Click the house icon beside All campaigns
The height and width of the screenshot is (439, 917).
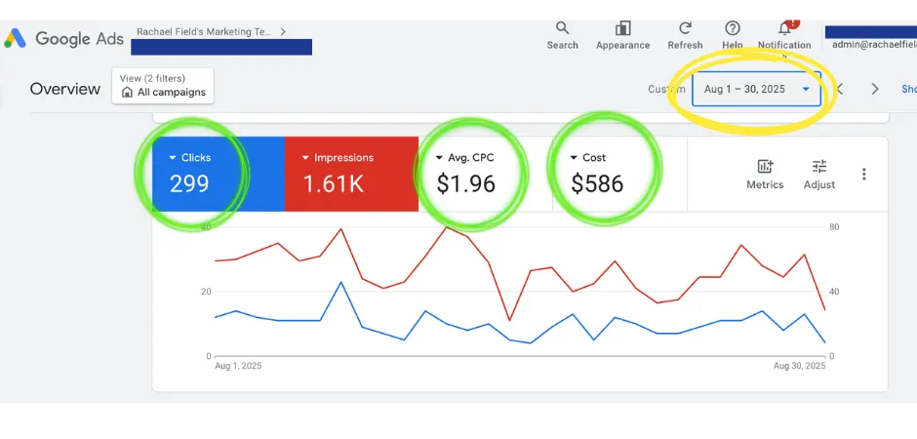click(x=127, y=93)
